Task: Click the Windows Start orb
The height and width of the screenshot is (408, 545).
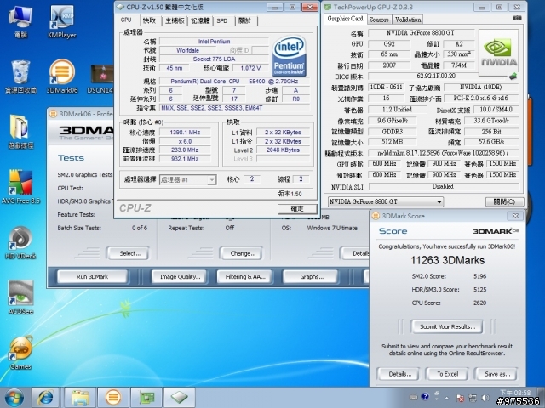Action: tap(14, 397)
